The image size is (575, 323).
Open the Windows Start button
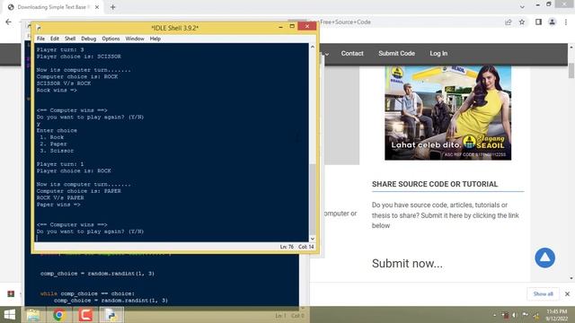[x=10, y=315]
